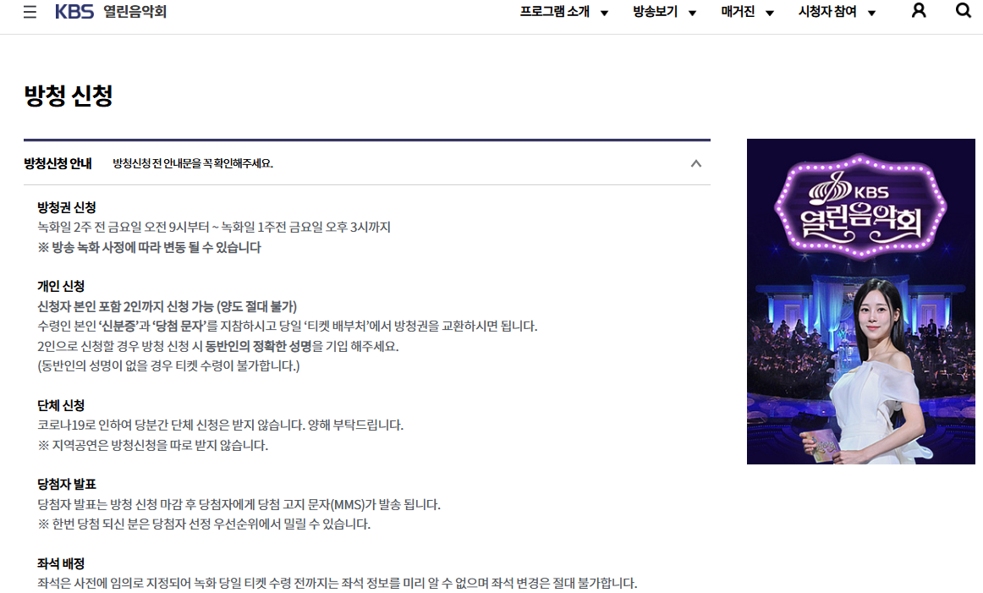
Task: Click the 방청신청 안내 header label
Action: pos(58,163)
